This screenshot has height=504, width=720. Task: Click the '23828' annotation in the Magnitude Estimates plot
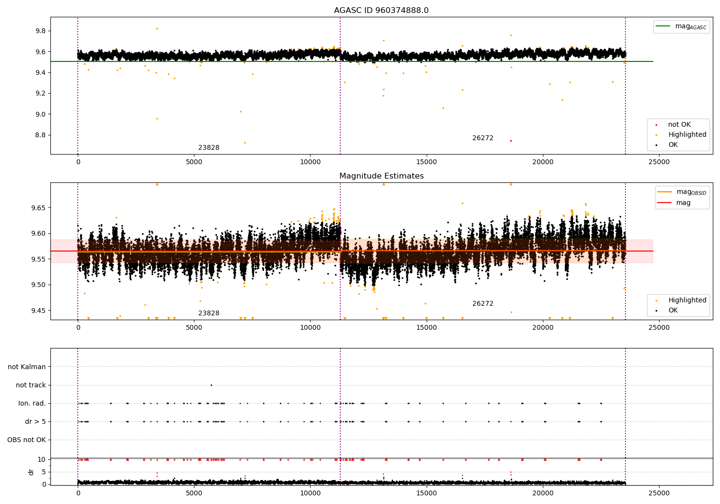point(209,313)
